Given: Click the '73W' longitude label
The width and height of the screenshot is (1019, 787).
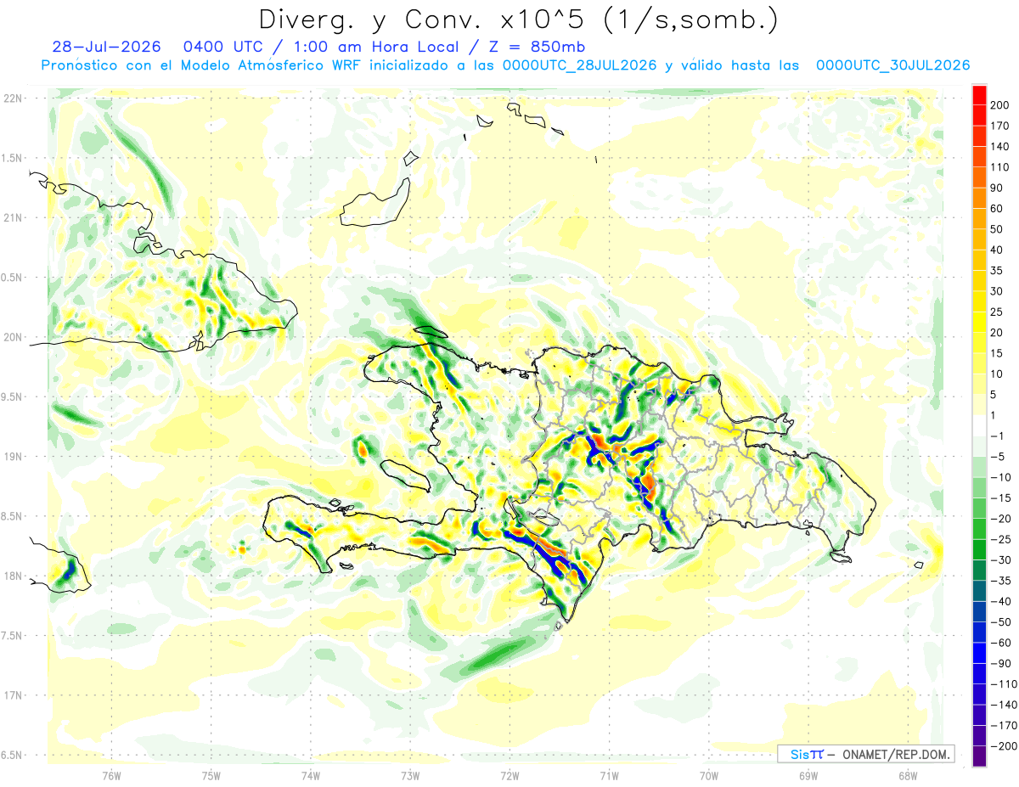Looking at the screenshot, I should (410, 774).
